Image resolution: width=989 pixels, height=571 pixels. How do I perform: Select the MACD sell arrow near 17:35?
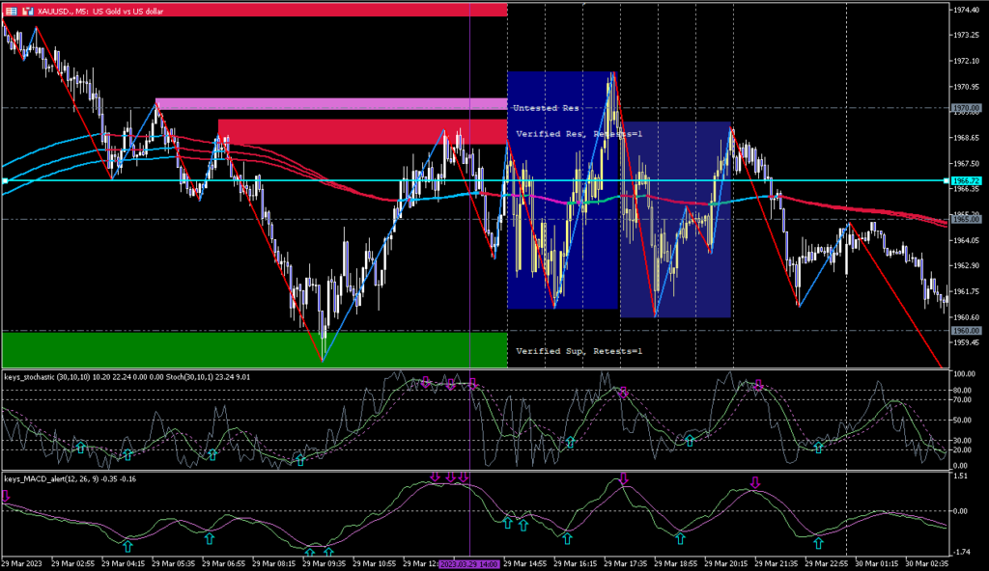click(x=624, y=479)
